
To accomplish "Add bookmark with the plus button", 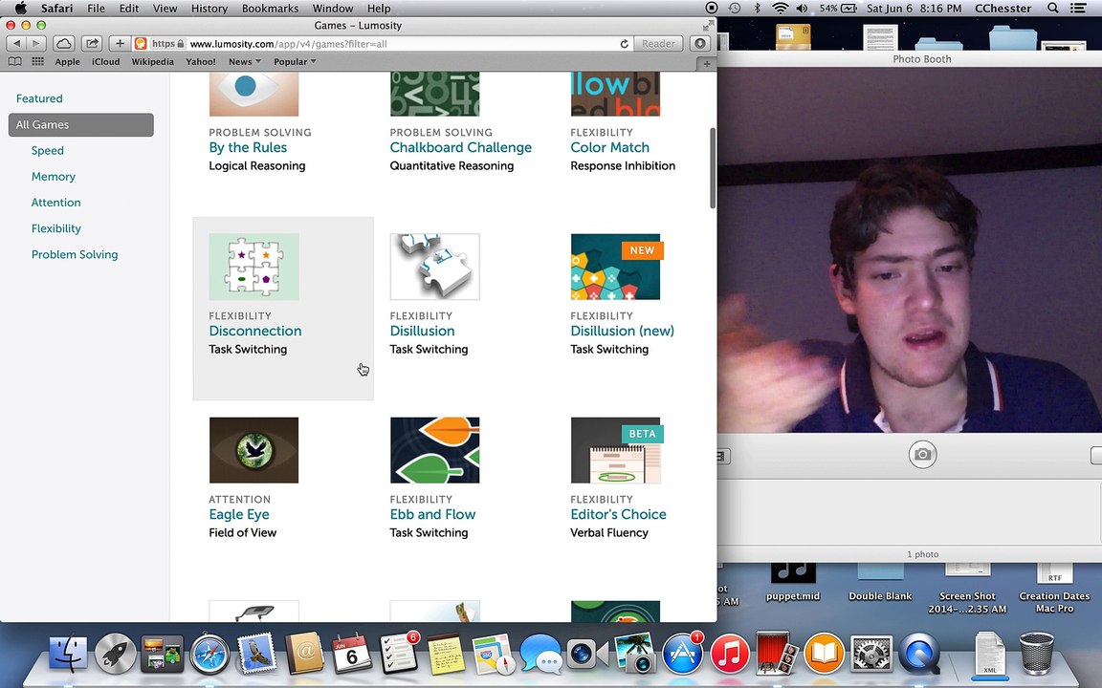I will 120,44.
